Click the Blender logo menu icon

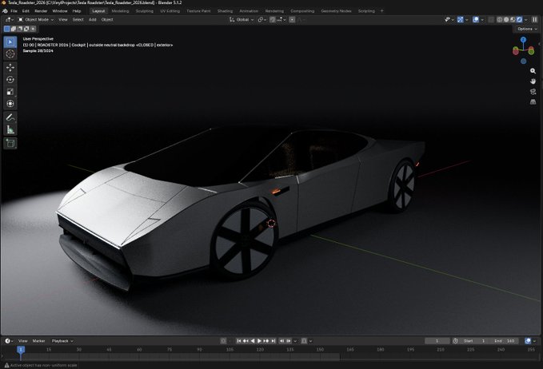point(5,11)
